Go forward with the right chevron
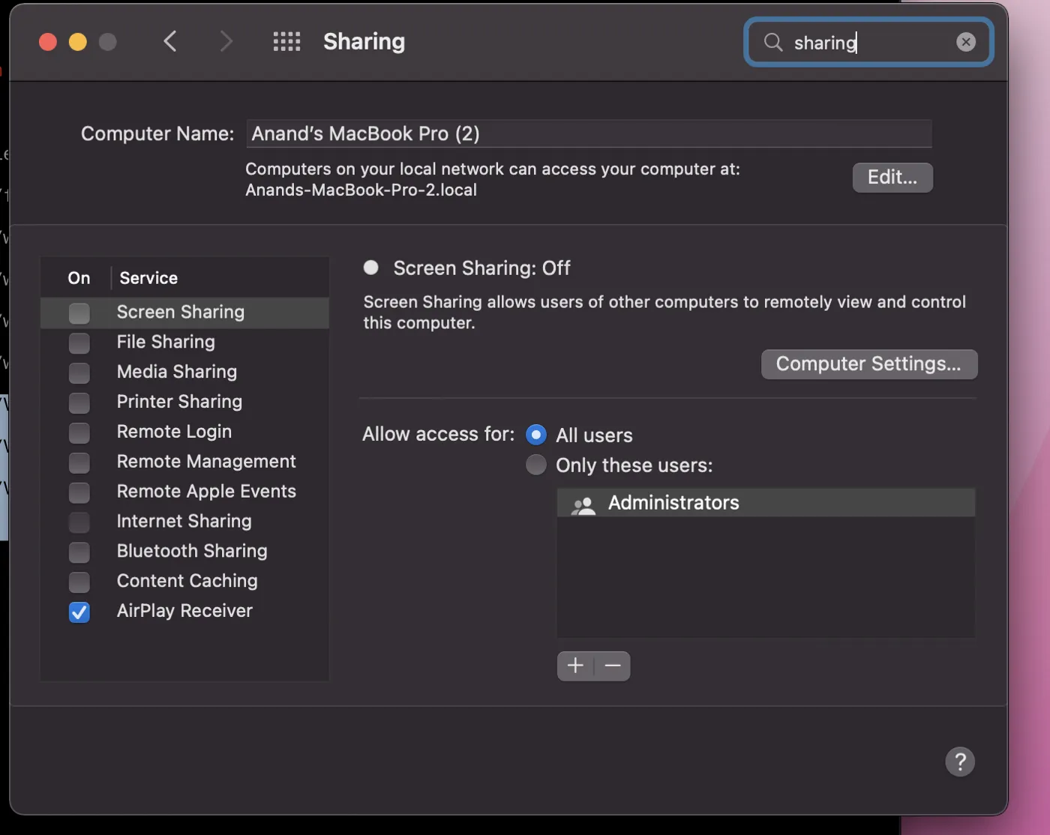 [226, 41]
